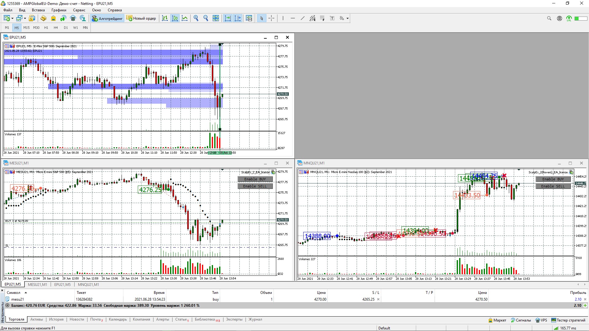Switch chart to line chart type

[184, 18]
